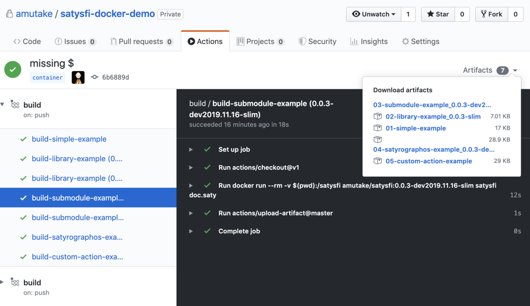Image resolution: width=530 pixels, height=306 pixels.
Task: Open the Pull requests tab
Action: (141, 41)
